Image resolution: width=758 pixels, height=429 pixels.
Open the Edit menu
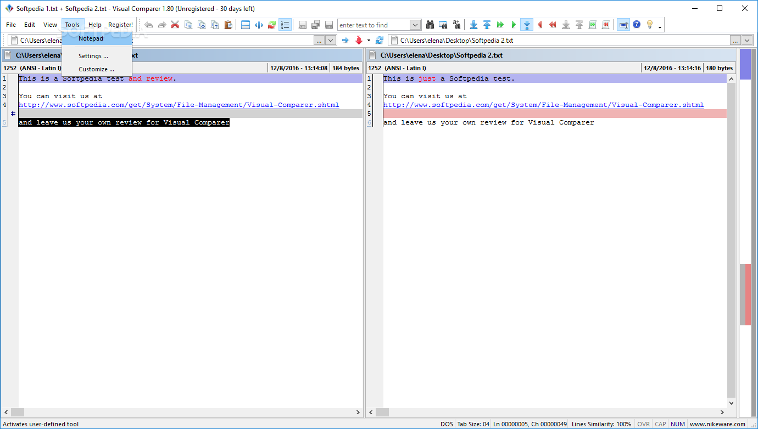[30, 25]
